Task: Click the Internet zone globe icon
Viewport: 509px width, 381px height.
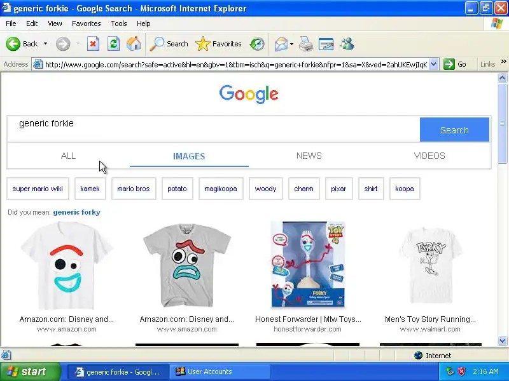Action: pyautogui.click(x=418, y=356)
